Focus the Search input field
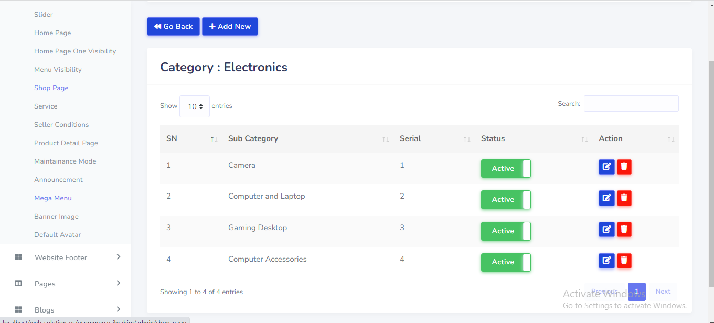Image resolution: width=714 pixels, height=323 pixels. tap(631, 104)
